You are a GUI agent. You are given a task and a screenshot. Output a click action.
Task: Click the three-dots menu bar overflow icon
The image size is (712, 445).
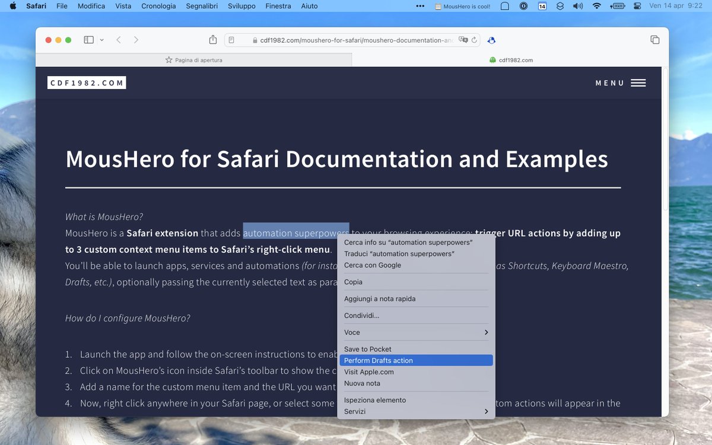click(x=420, y=6)
